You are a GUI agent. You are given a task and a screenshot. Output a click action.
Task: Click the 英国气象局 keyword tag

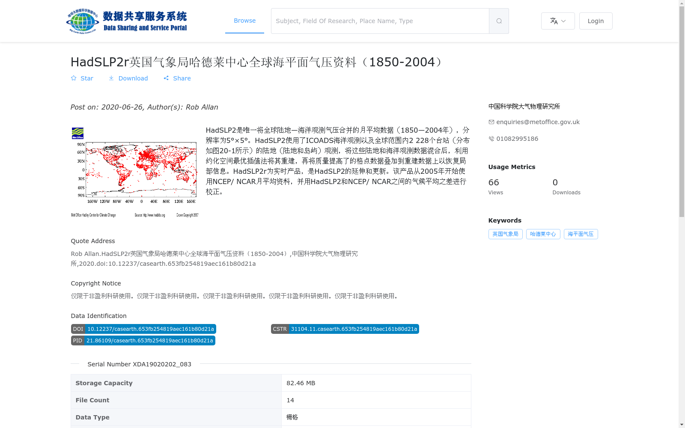tap(505, 234)
